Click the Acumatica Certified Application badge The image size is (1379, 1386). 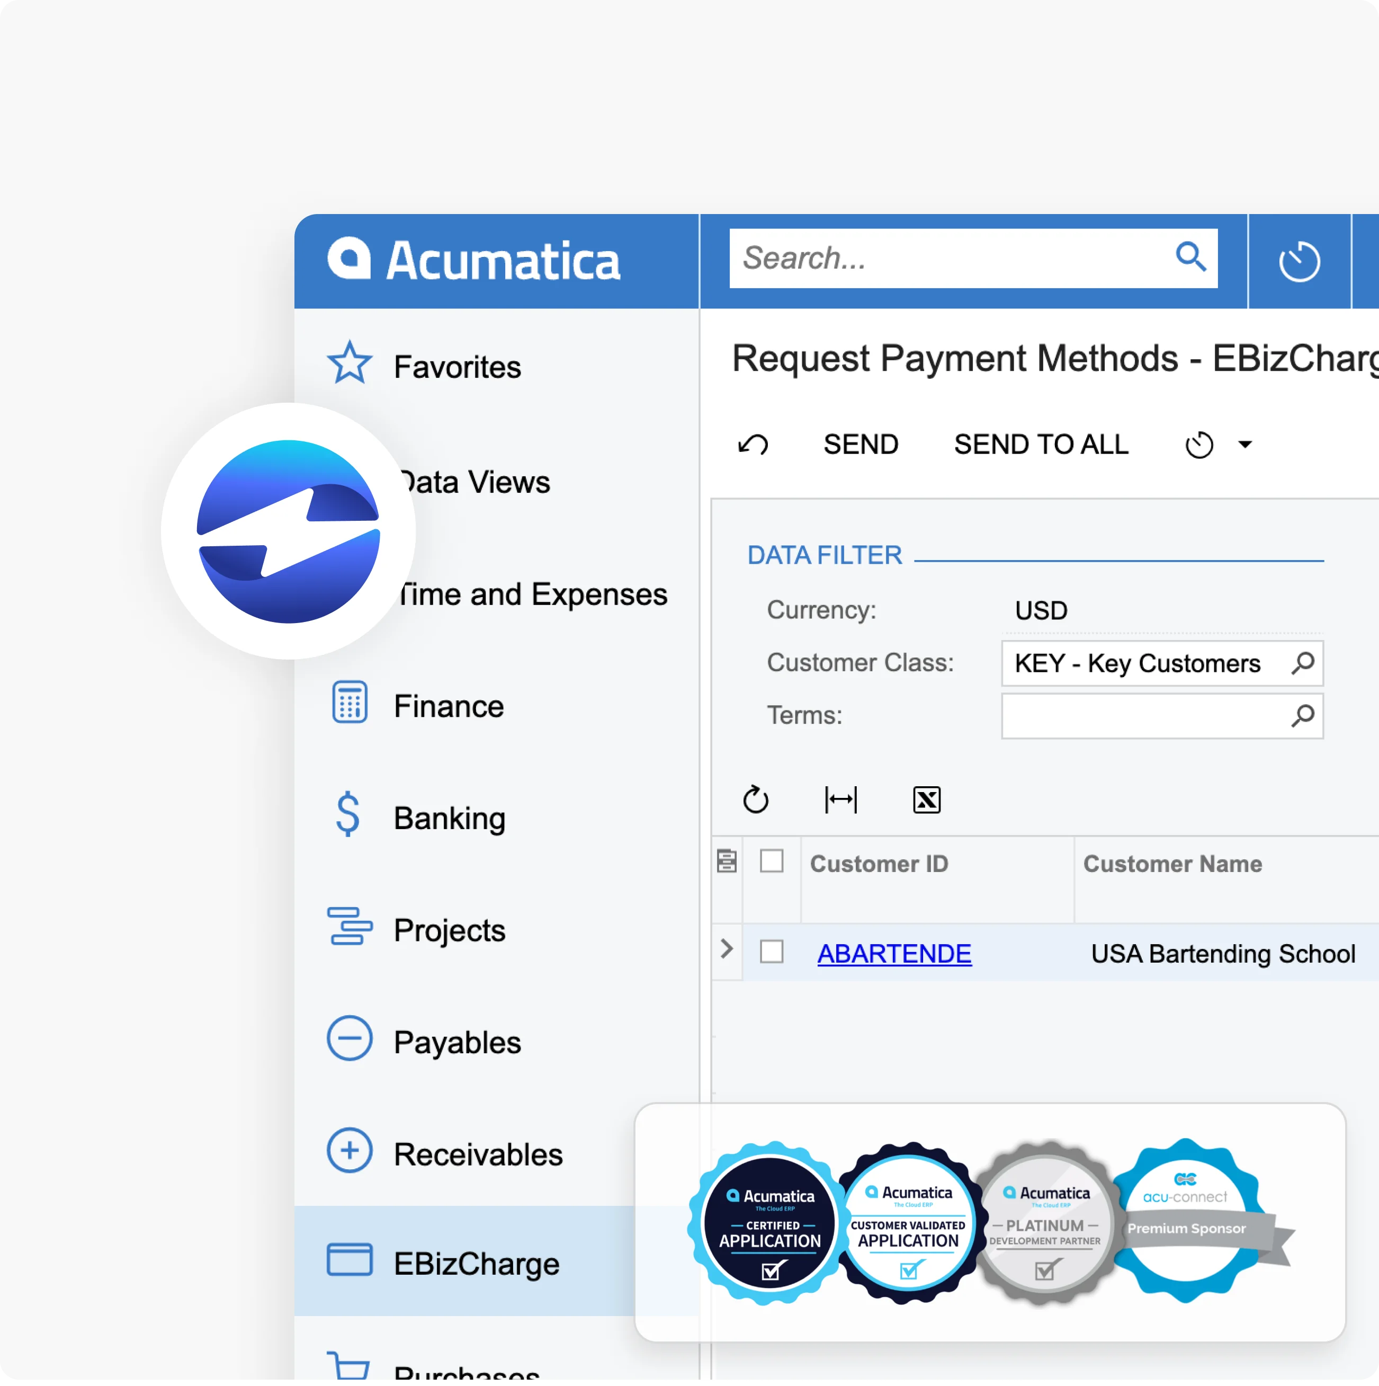[769, 1224]
